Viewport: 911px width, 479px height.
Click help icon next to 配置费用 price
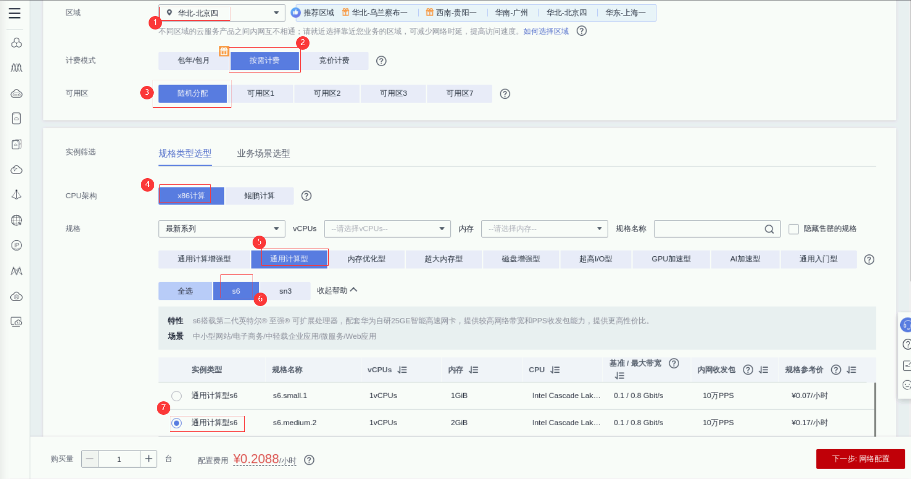(309, 460)
